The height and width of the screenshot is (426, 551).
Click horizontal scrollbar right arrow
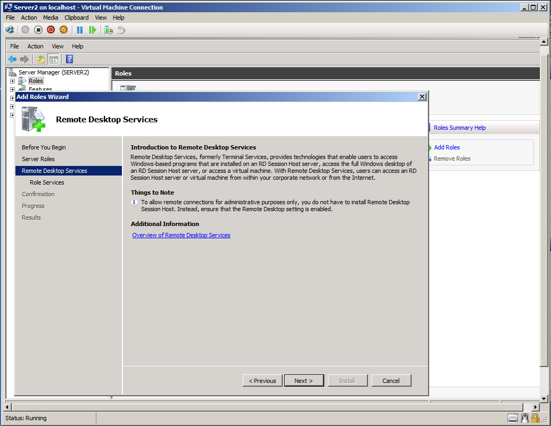coord(536,407)
